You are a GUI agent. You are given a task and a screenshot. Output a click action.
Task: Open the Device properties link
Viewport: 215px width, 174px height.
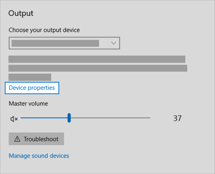tap(32, 88)
